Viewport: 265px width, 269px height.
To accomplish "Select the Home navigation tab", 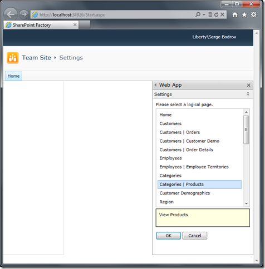I will tap(13, 76).
